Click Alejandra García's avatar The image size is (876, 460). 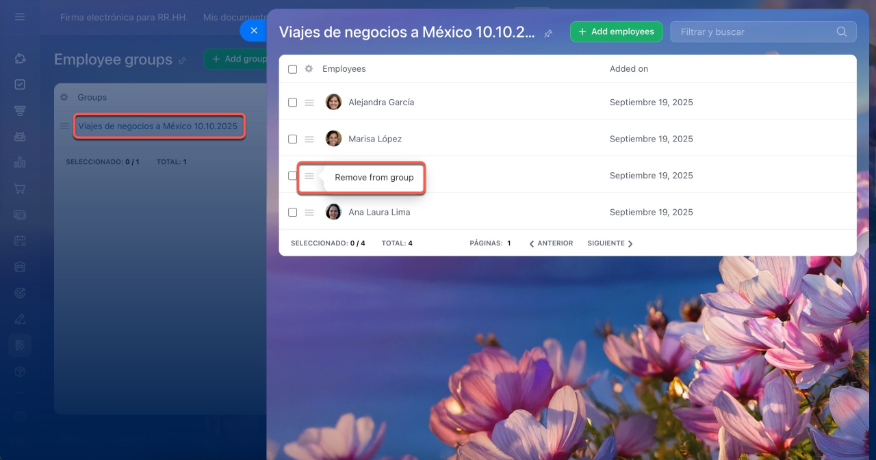pyautogui.click(x=333, y=103)
